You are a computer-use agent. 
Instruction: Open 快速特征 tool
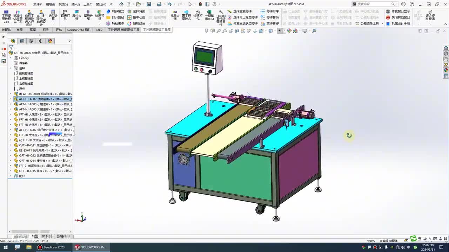100,15
